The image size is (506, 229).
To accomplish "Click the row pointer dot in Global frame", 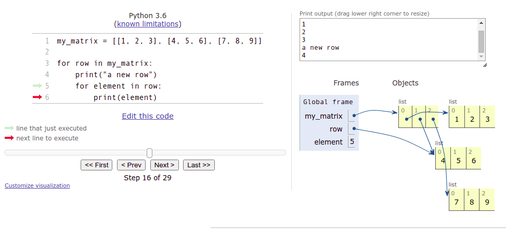I will click(x=354, y=128).
